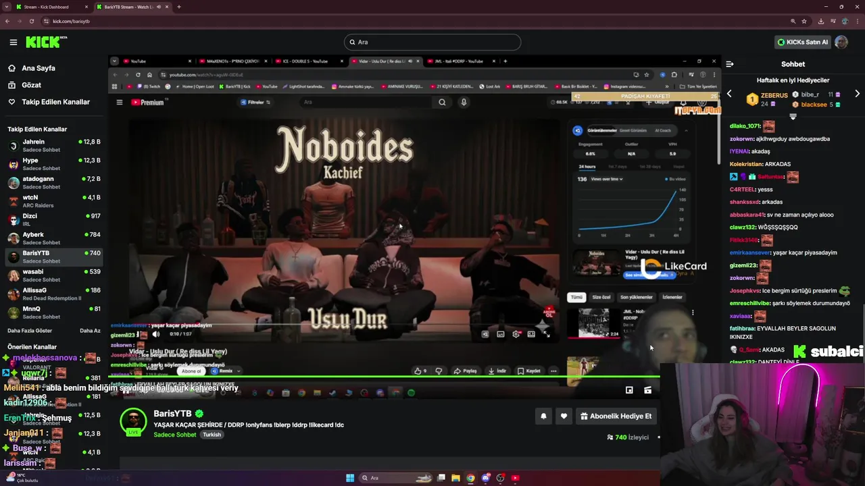Screen dimensions: 865x486
Task: Toggle follow heart for BarisYTB
Action: [x=564, y=416]
